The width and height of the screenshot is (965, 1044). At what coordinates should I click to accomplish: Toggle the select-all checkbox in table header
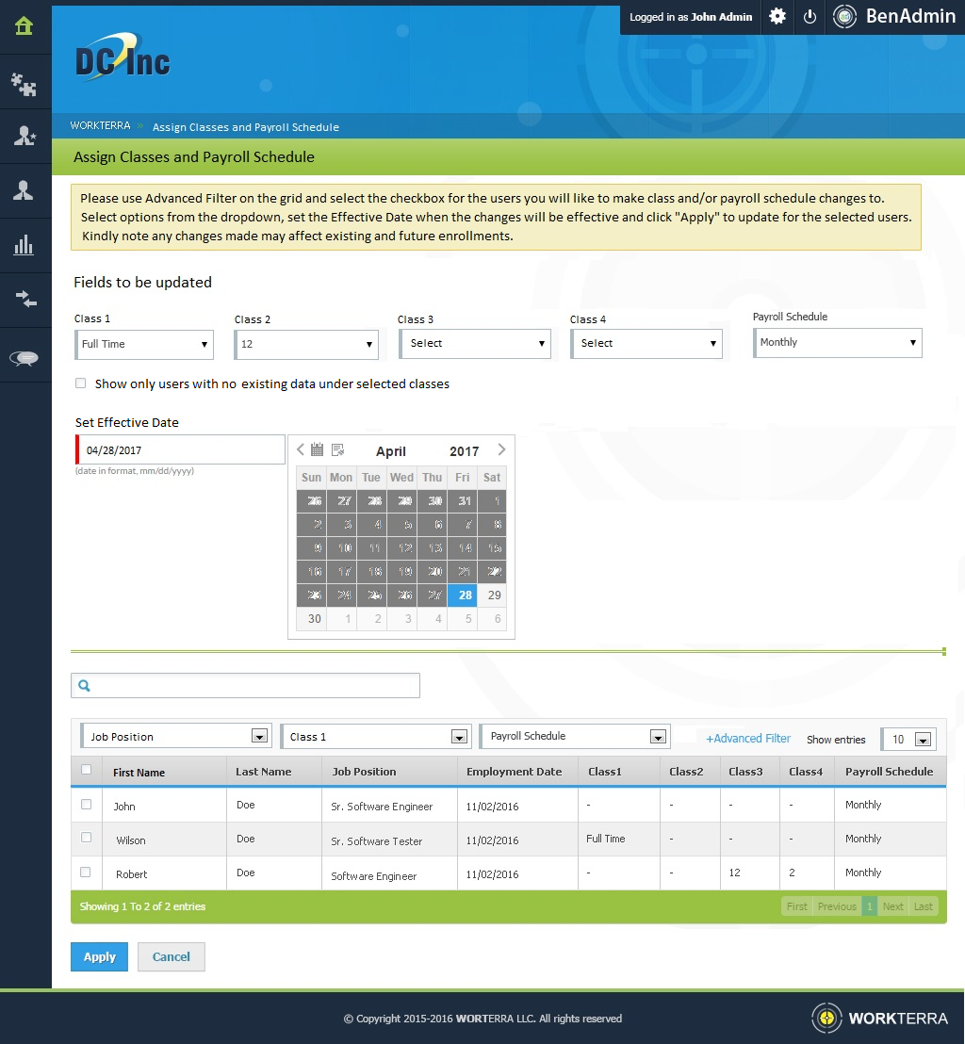(x=87, y=770)
